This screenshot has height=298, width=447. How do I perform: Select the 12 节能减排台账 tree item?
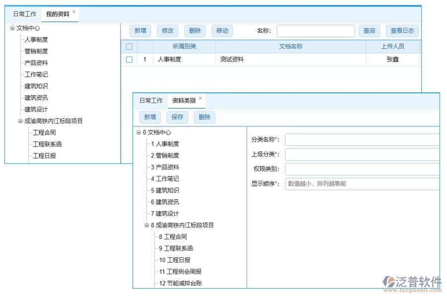[181, 283]
